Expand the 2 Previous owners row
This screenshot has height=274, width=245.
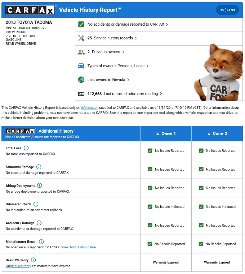pyautogui.click(x=106, y=52)
